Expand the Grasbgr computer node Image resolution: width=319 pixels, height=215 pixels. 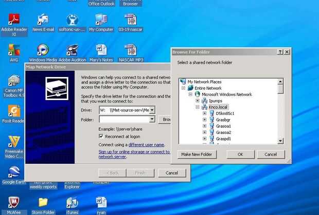[x=205, y=120]
